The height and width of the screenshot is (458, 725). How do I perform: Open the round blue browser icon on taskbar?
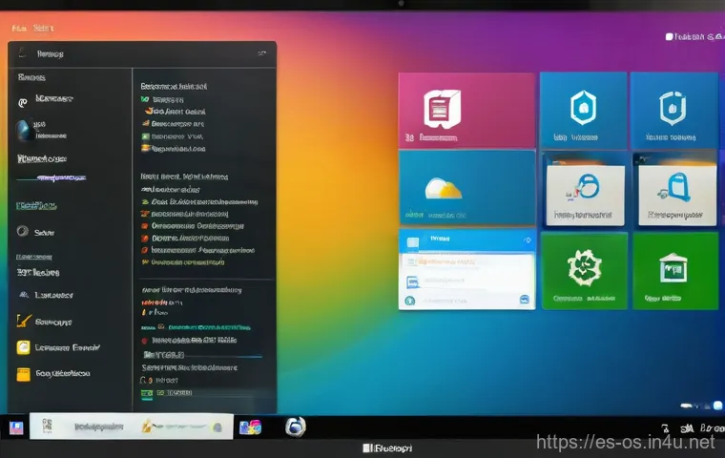[x=296, y=427]
